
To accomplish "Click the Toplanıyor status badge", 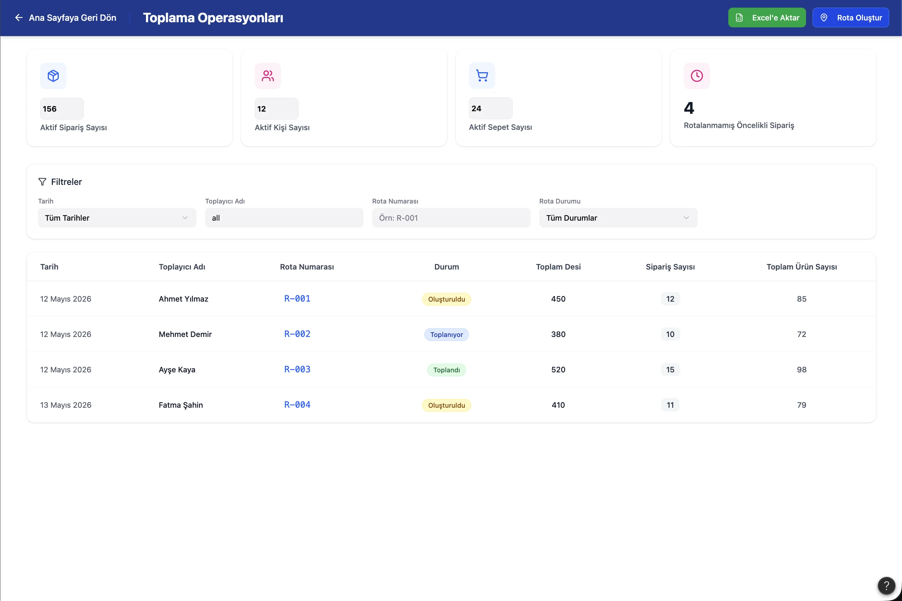I will (446, 335).
